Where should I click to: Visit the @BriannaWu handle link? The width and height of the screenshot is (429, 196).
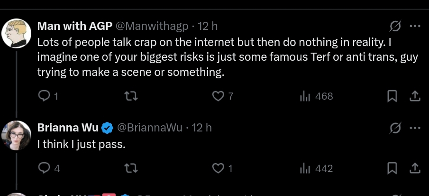150,128
